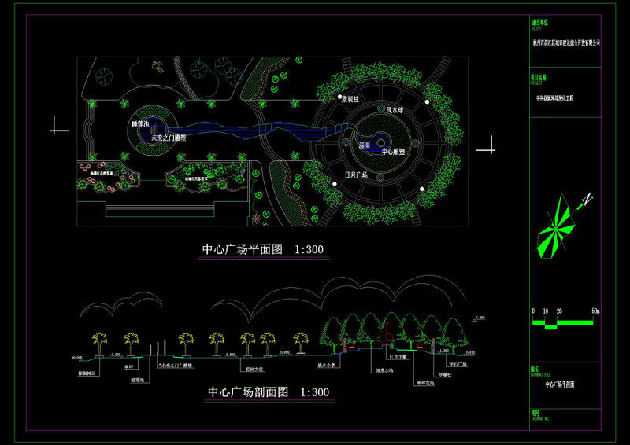Click the 50m label on scale bar

coord(595,311)
